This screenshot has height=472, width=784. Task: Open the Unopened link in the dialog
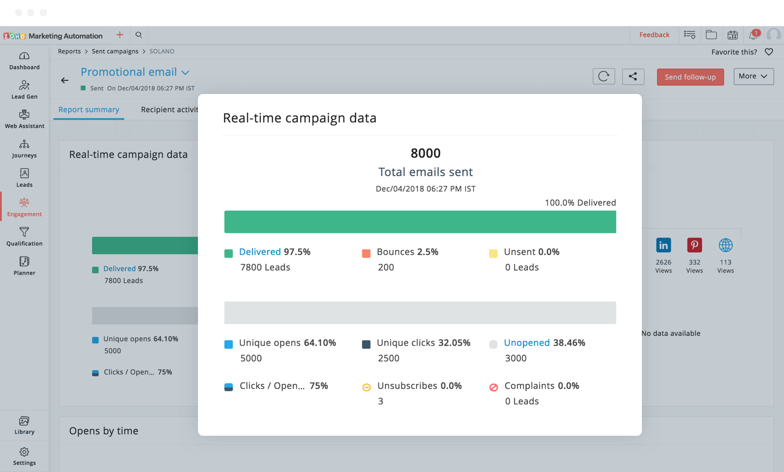pyautogui.click(x=527, y=343)
